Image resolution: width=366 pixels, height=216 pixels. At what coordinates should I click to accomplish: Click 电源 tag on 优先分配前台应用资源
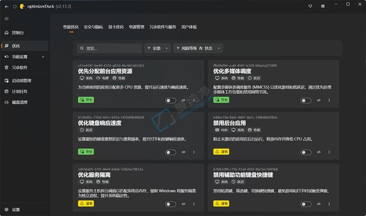point(102,78)
